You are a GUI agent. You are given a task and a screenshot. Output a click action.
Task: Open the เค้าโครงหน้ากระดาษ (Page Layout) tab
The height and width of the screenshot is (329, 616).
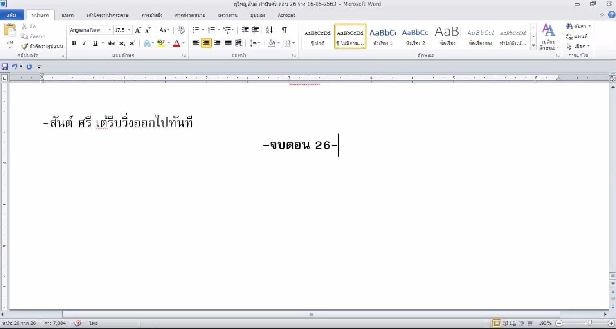[x=108, y=15]
